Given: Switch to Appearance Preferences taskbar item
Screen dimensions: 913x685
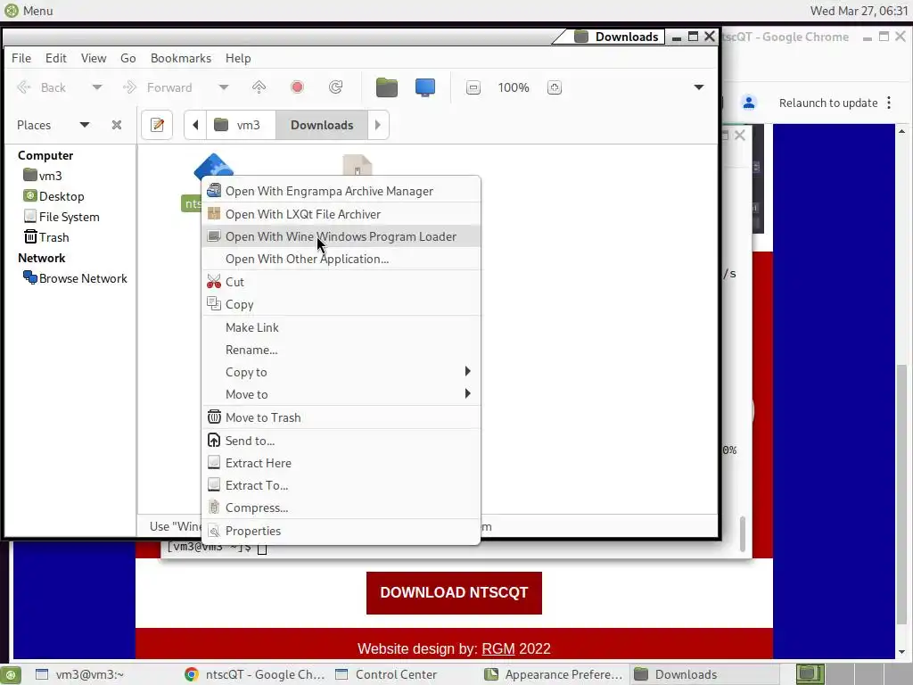Looking at the screenshot, I should tap(554, 674).
